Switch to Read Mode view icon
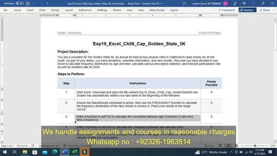Image resolution: width=277 pixels, height=156 pixels. click(220, 146)
